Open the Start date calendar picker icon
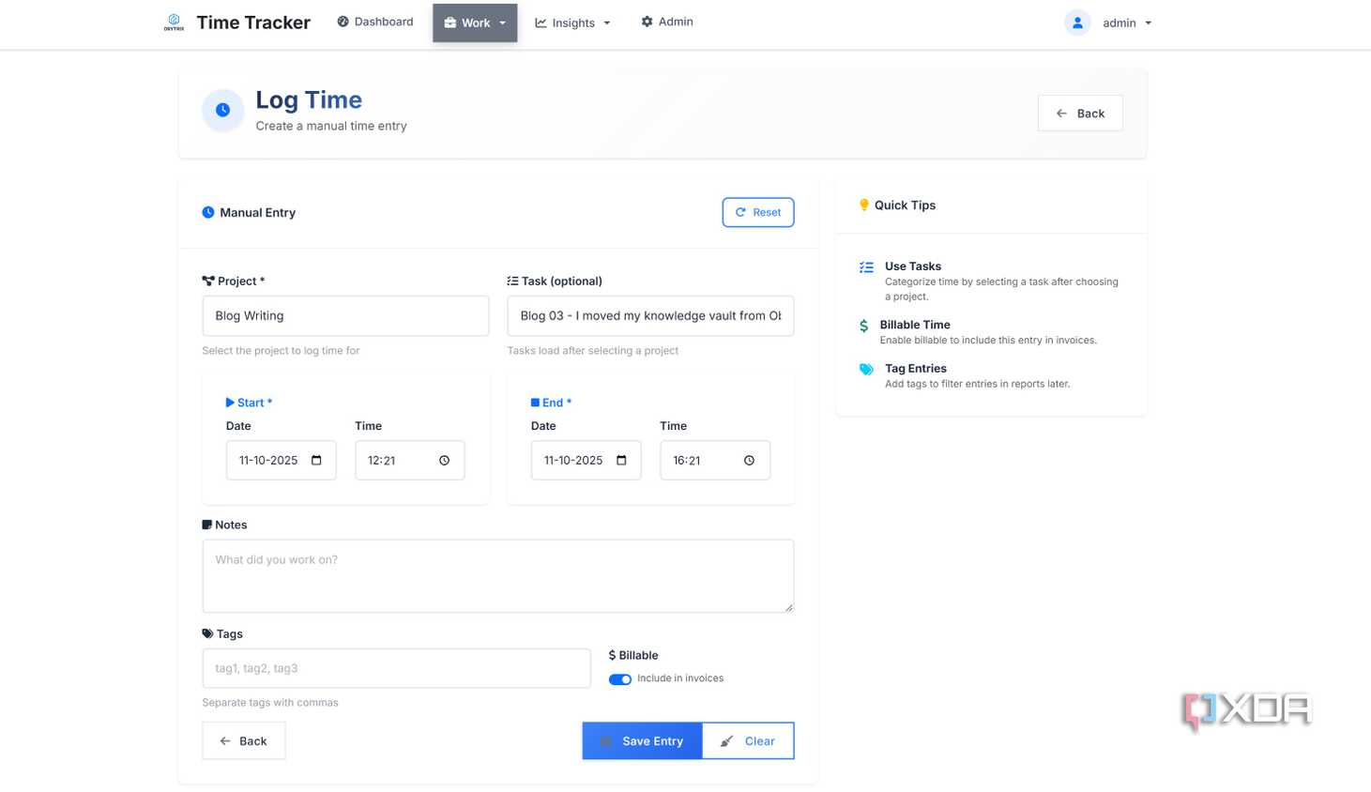This screenshot has height=792, width=1371. 316,460
